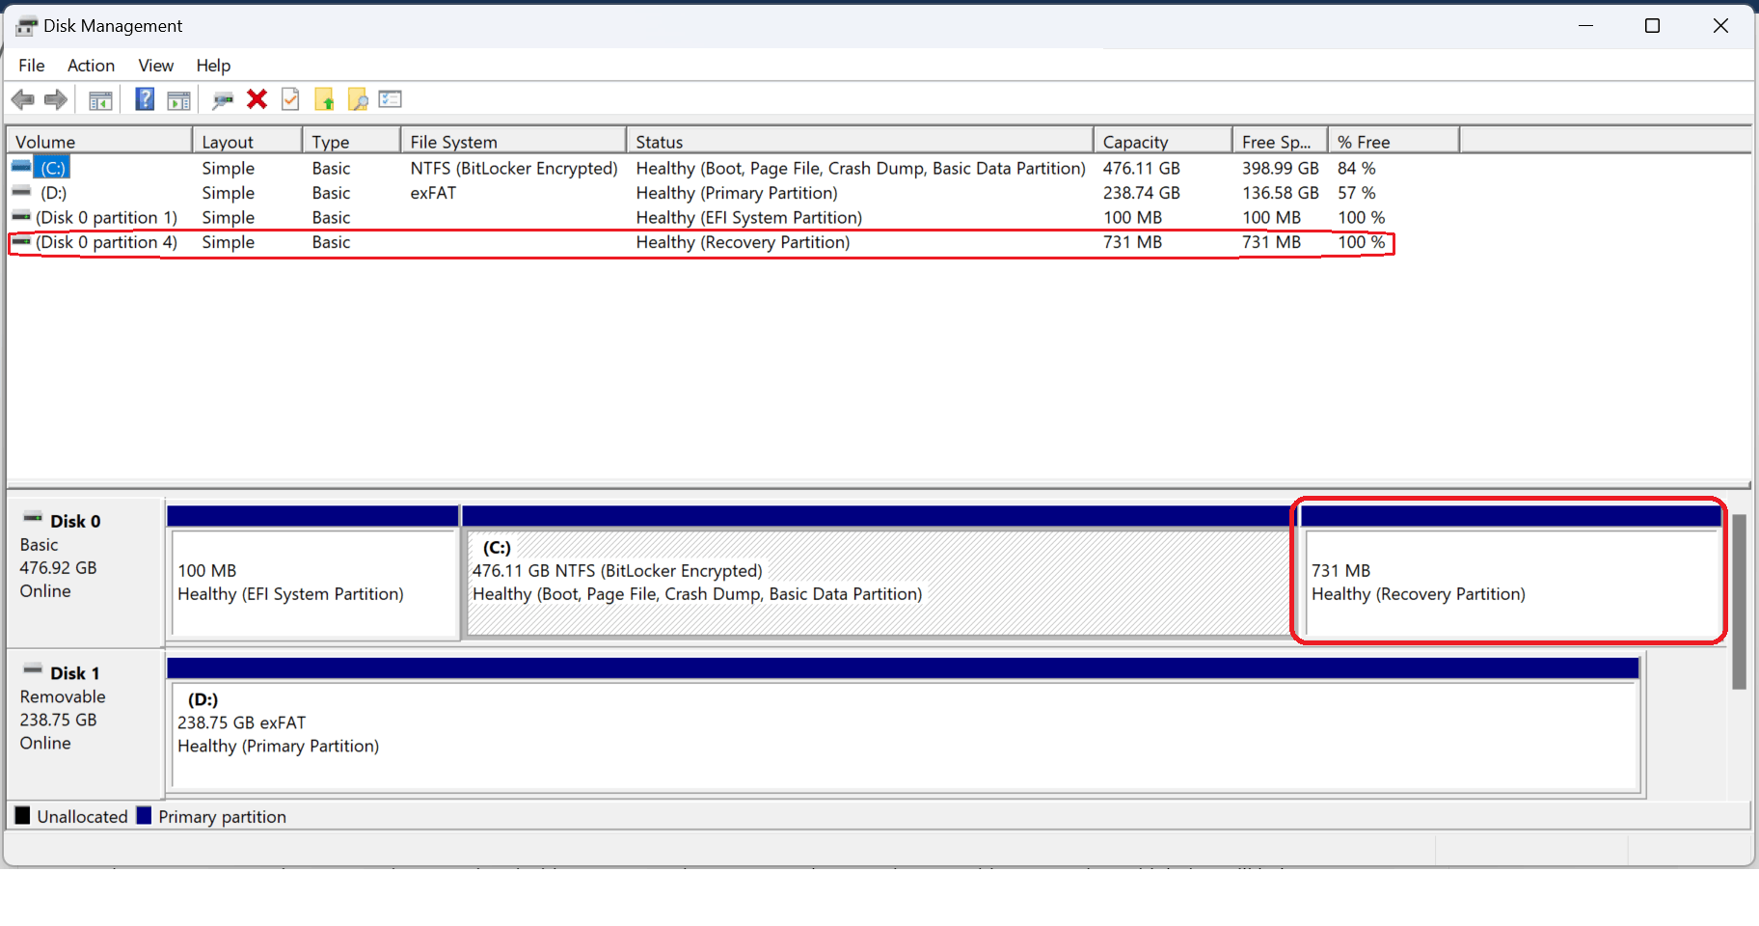Image resolution: width=1759 pixels, height=926 pixels.
Task: Click the drive icon beside (D:) volume
Action: pos(21,191)
